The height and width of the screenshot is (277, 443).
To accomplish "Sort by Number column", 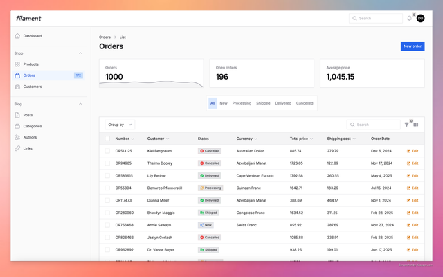I will [125, 138].
